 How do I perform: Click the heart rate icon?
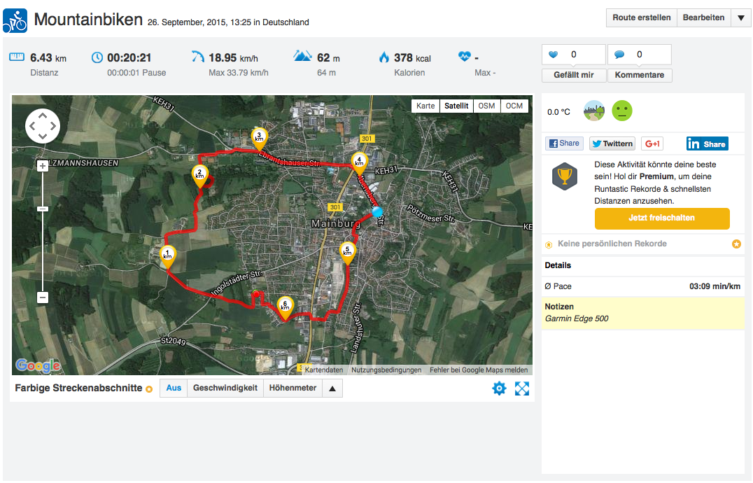tap(465, 56)
